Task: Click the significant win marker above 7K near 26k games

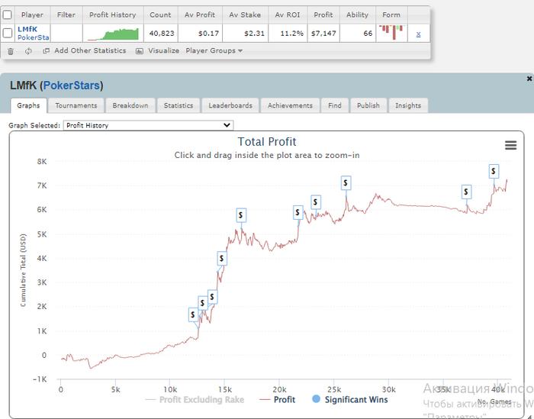Action: coord(346,183)
